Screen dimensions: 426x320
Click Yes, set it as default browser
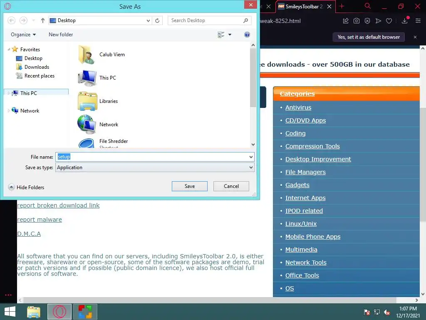point(369,37)
